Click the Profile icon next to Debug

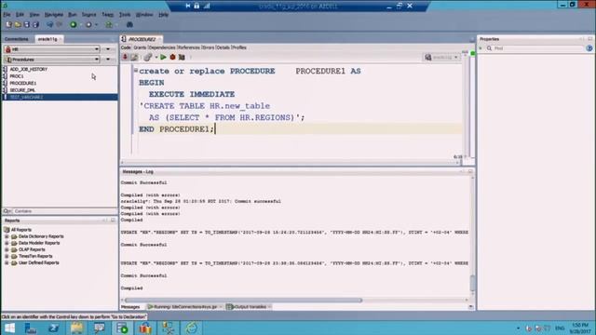tap(182, 57)
